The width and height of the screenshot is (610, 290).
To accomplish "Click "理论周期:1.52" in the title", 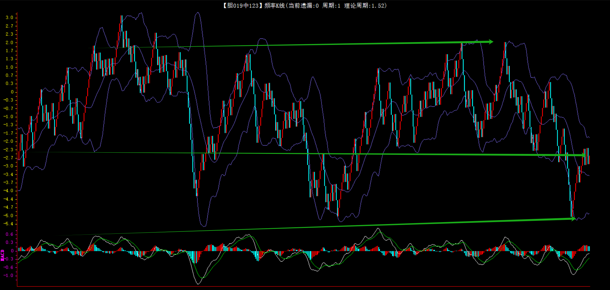I will click(x=365, y=5).
